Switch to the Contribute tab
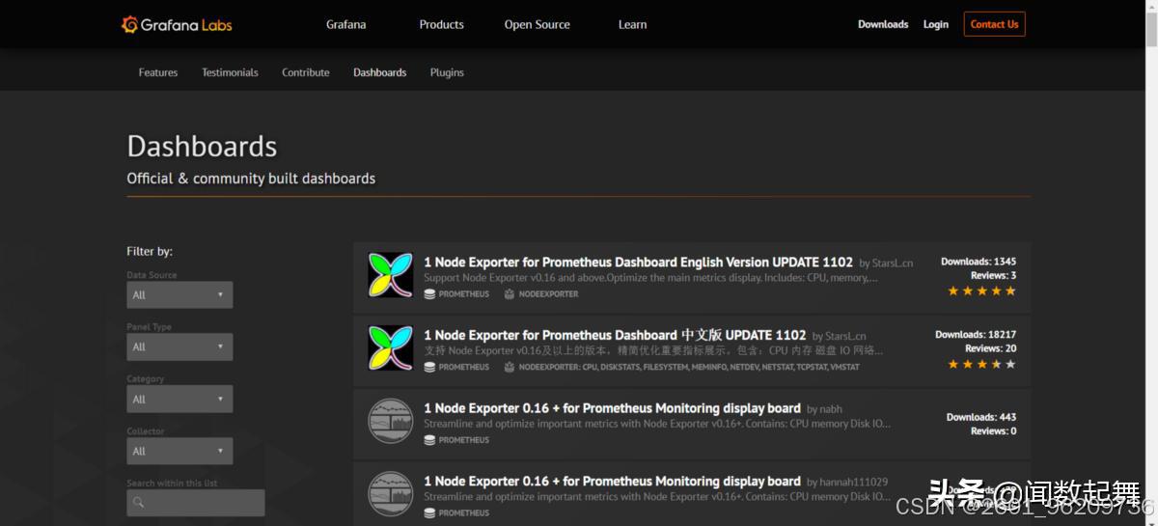 tap(306, 72)
